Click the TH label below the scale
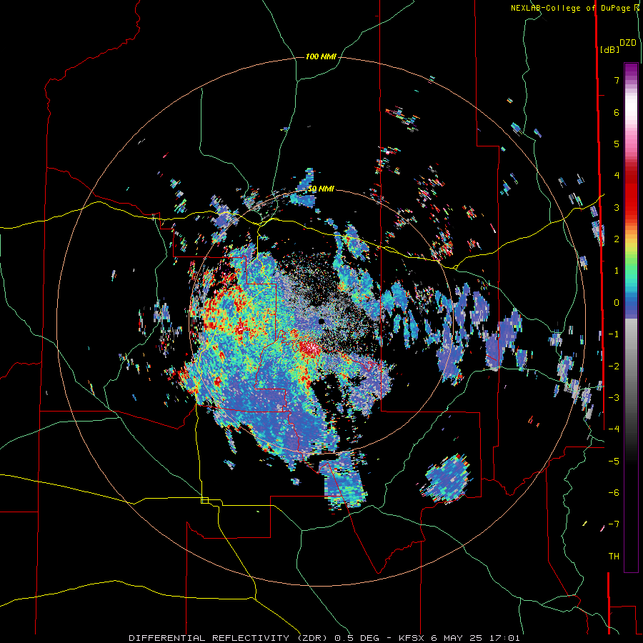 pyautogui.click(x=614, y=557)
